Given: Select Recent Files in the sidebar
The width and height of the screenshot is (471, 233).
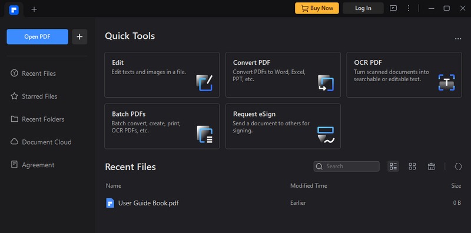Looking at the screenshot, I should (x=39, y=74).
